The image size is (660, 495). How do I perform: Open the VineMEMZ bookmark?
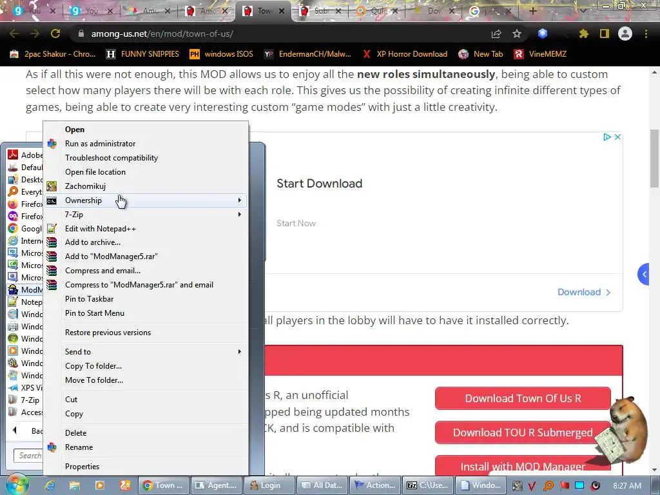(541, 54)
